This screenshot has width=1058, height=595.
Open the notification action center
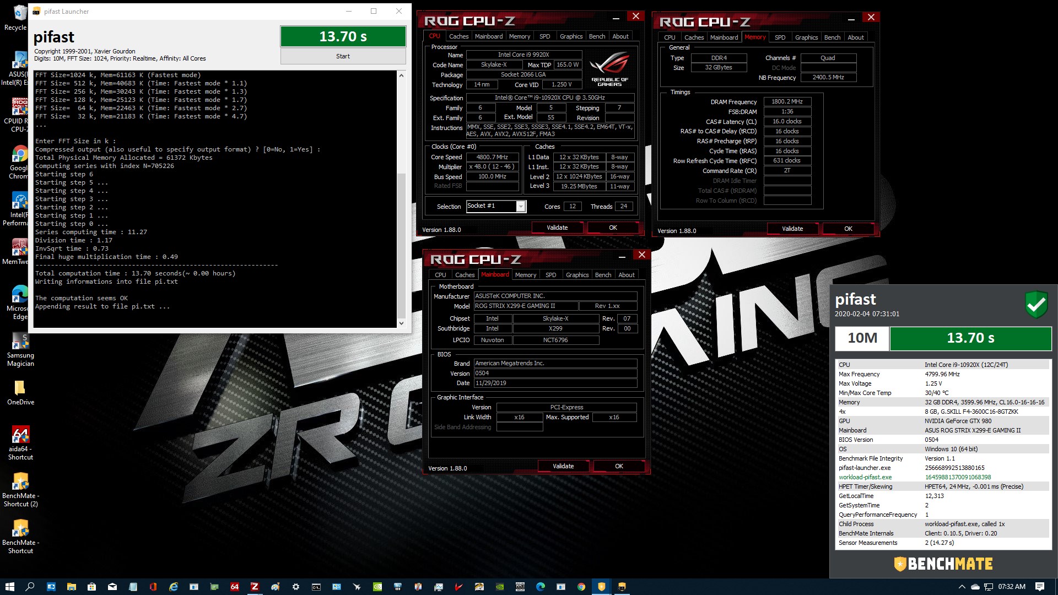(x=1039, y=587)
